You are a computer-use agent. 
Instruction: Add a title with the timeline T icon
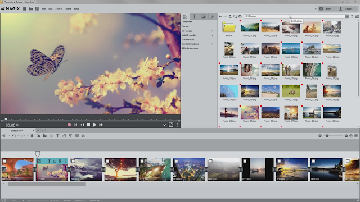(x=57, y=136)
